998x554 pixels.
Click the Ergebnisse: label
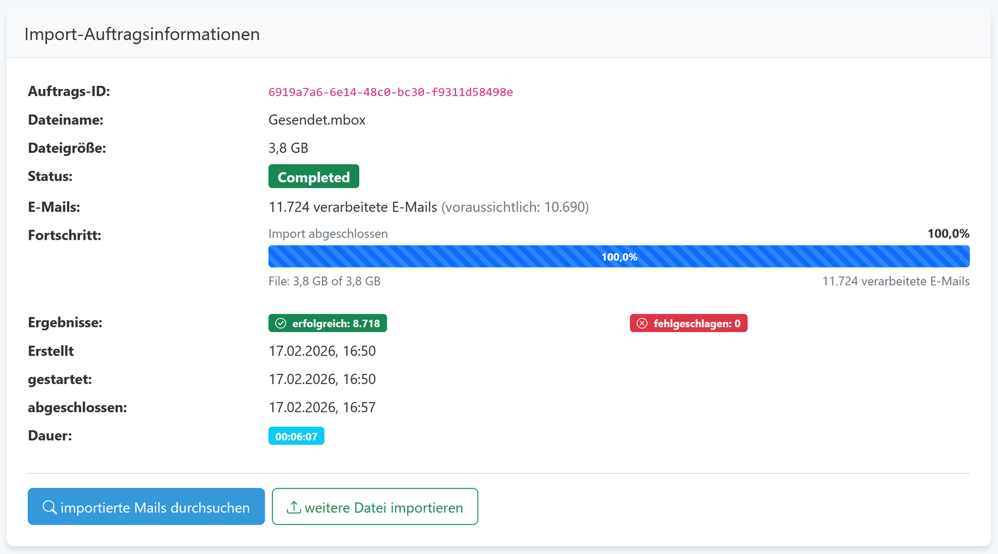[65, 323]
